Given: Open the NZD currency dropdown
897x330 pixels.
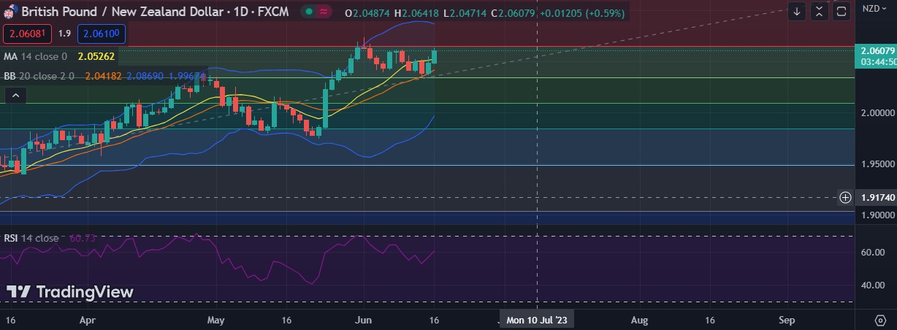Looking at the screenshot, I should coord(875,9).
